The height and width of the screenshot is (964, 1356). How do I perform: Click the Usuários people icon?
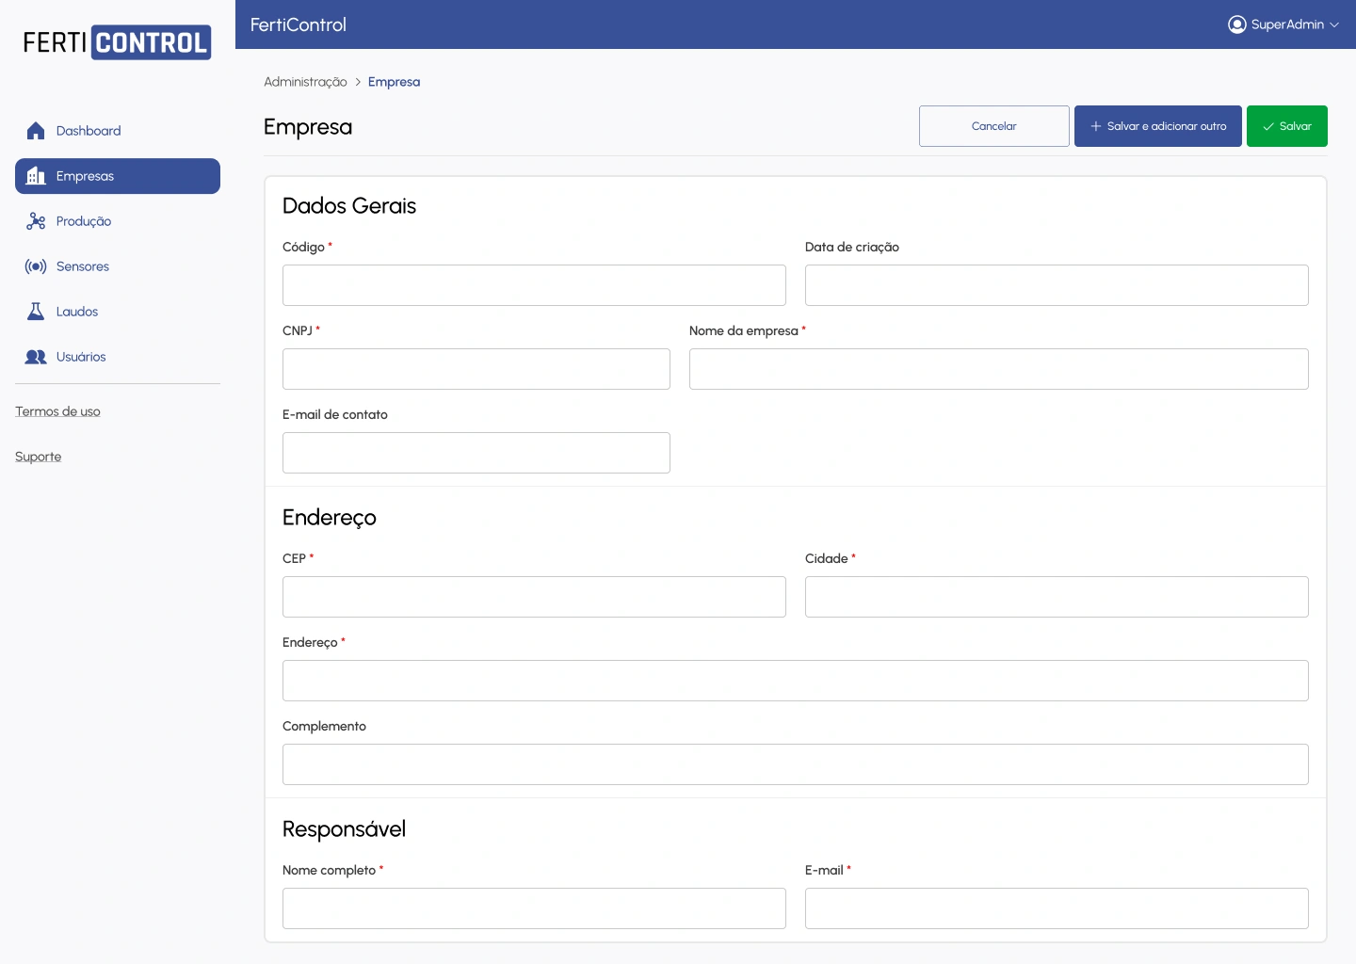click(36, 357)
